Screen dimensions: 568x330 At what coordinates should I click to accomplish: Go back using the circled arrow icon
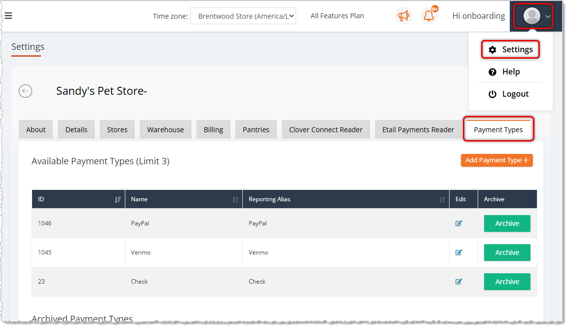click(25, 91)
